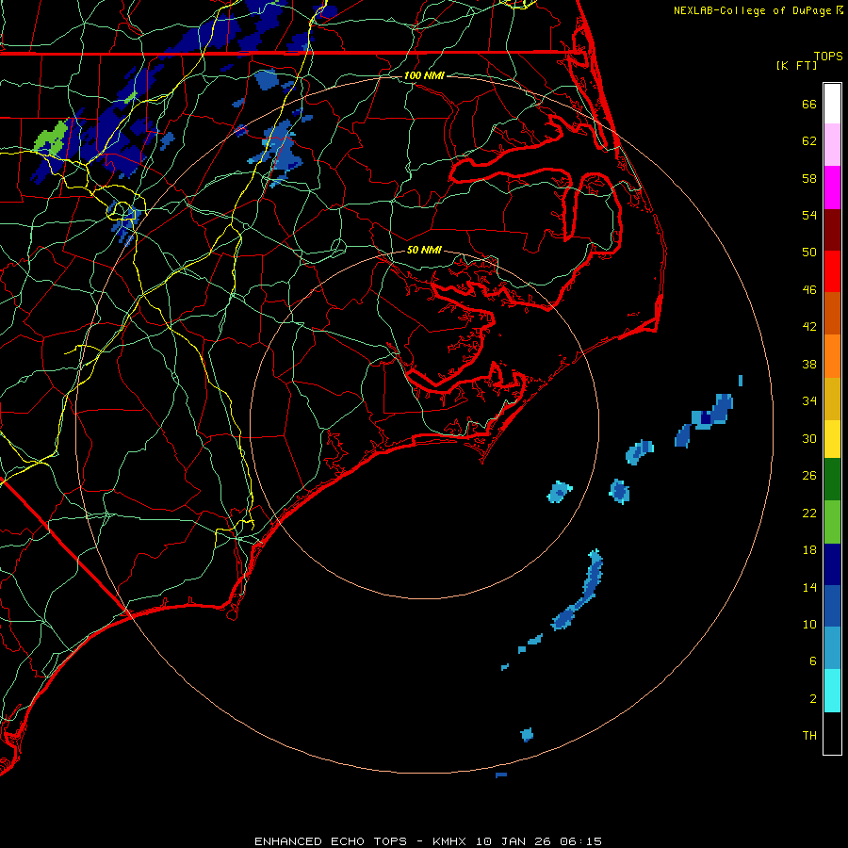Screen dimensions: 848x848
Task: Click the '66' legend value label
Action: (x=809, y=104)
